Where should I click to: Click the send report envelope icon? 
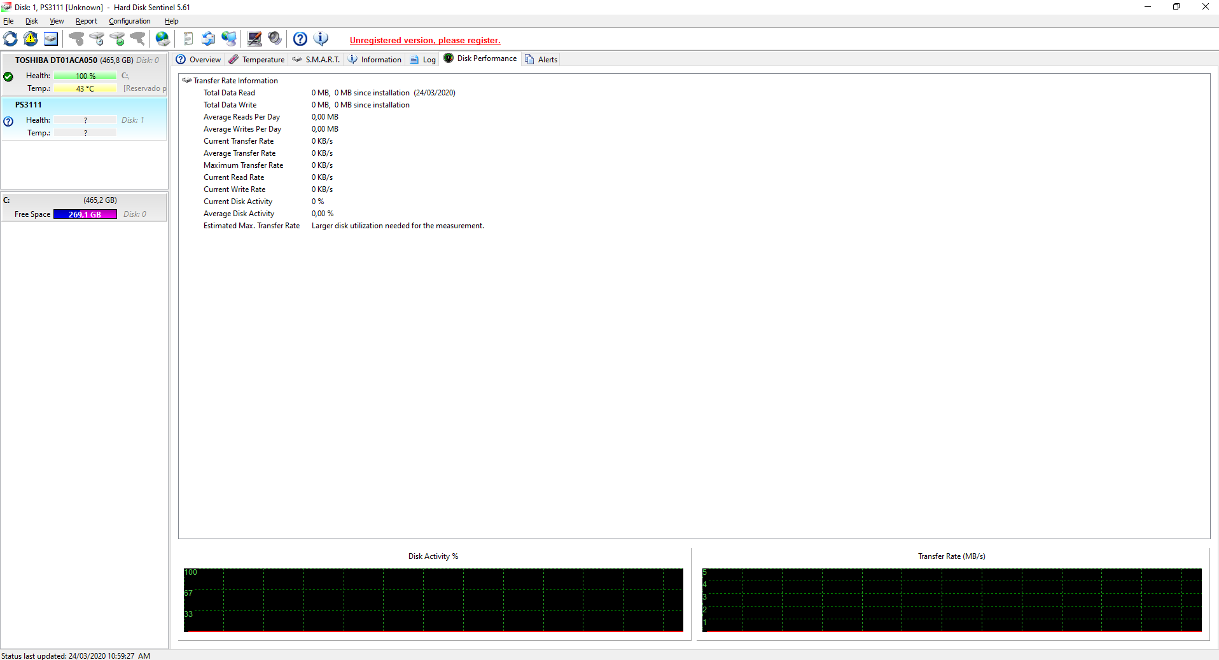(209, 39)
